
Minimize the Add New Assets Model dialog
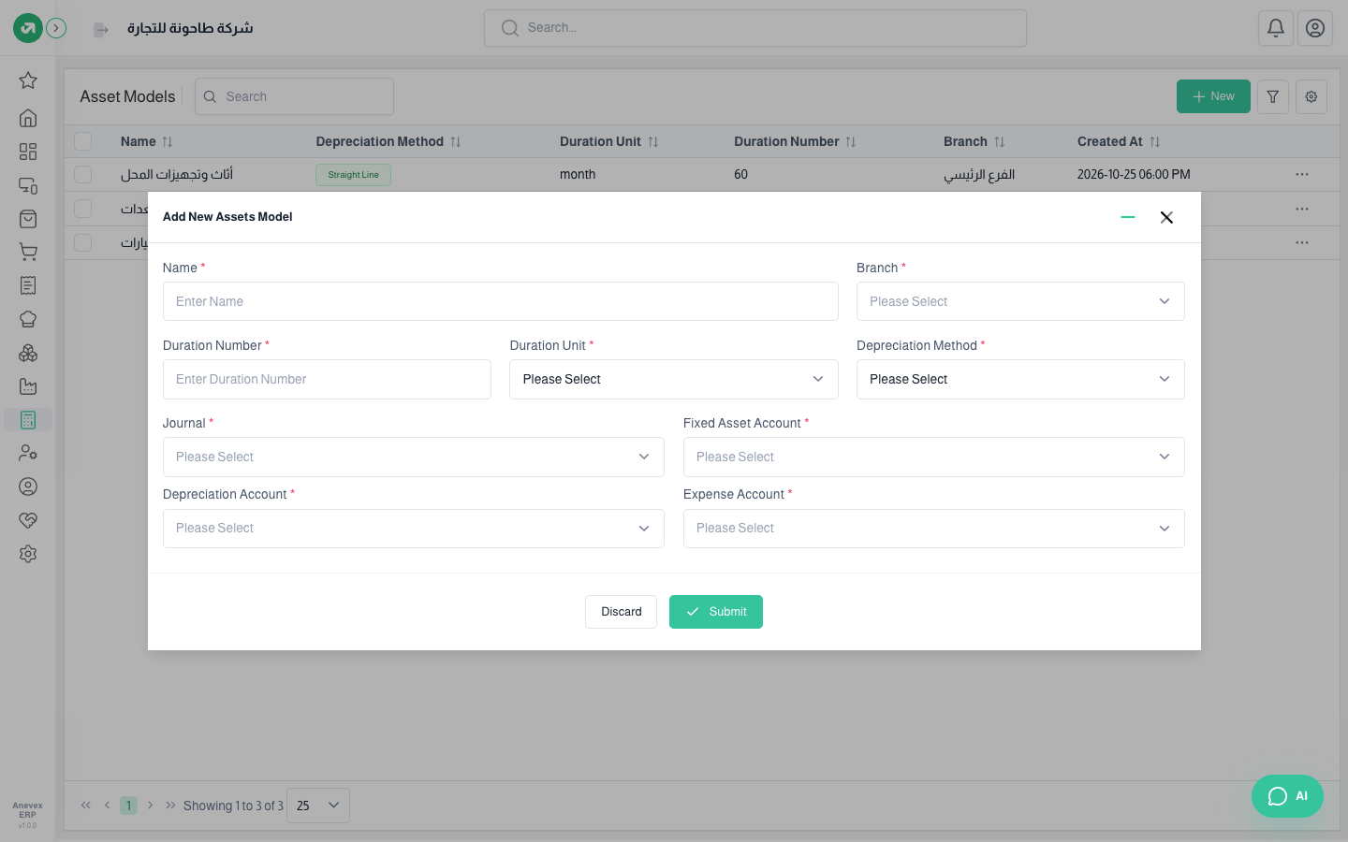pos(1128,217)
